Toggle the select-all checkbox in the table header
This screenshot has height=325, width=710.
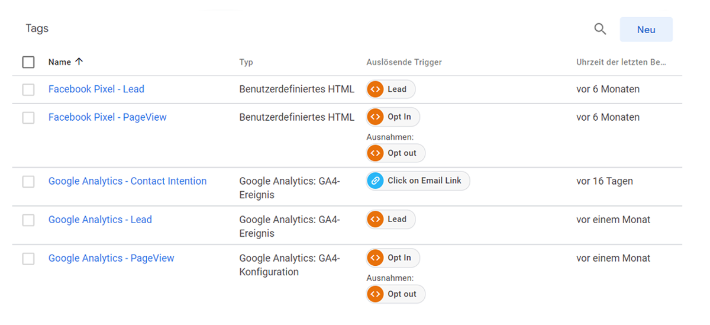[x=28, y=62]
